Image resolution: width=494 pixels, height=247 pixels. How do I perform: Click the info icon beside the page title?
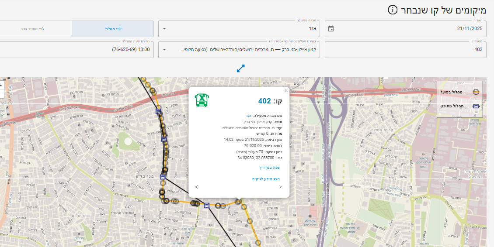pyautogui.click(x=393, y=10)
